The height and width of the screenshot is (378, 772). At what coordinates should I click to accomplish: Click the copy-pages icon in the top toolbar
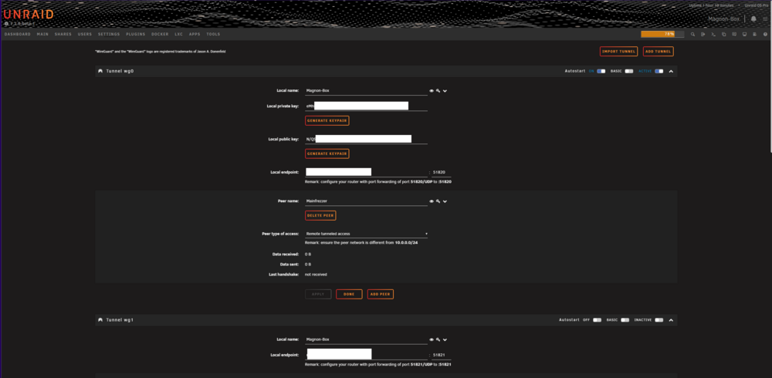click(724, 35)
